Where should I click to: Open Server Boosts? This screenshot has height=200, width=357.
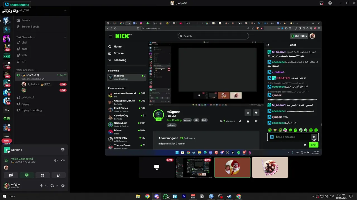click(30, 27)
